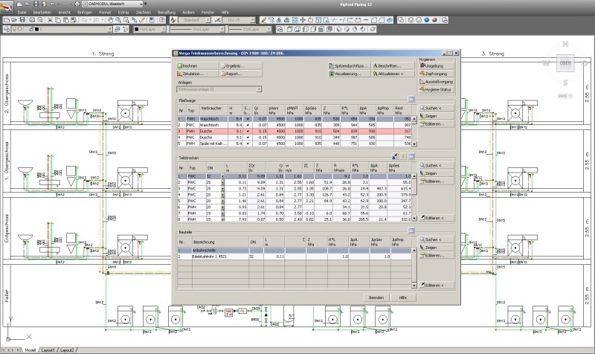Generate a Report
This screenshot has width=595, height=354.
pyautogui.click(x=240, y=74)
